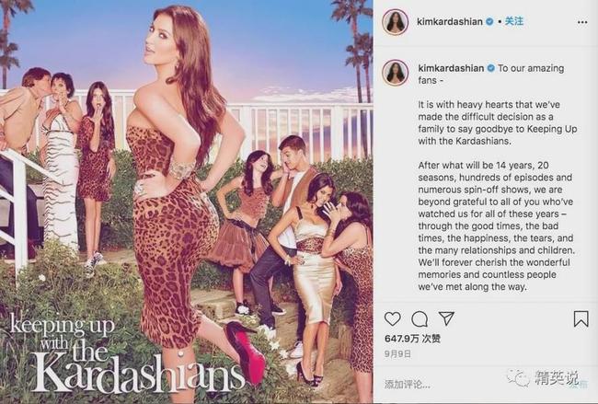The width and height of the screenshot is (598, 404).
Task: Follow account via 关注 button
Action: [x=514, y=21]
